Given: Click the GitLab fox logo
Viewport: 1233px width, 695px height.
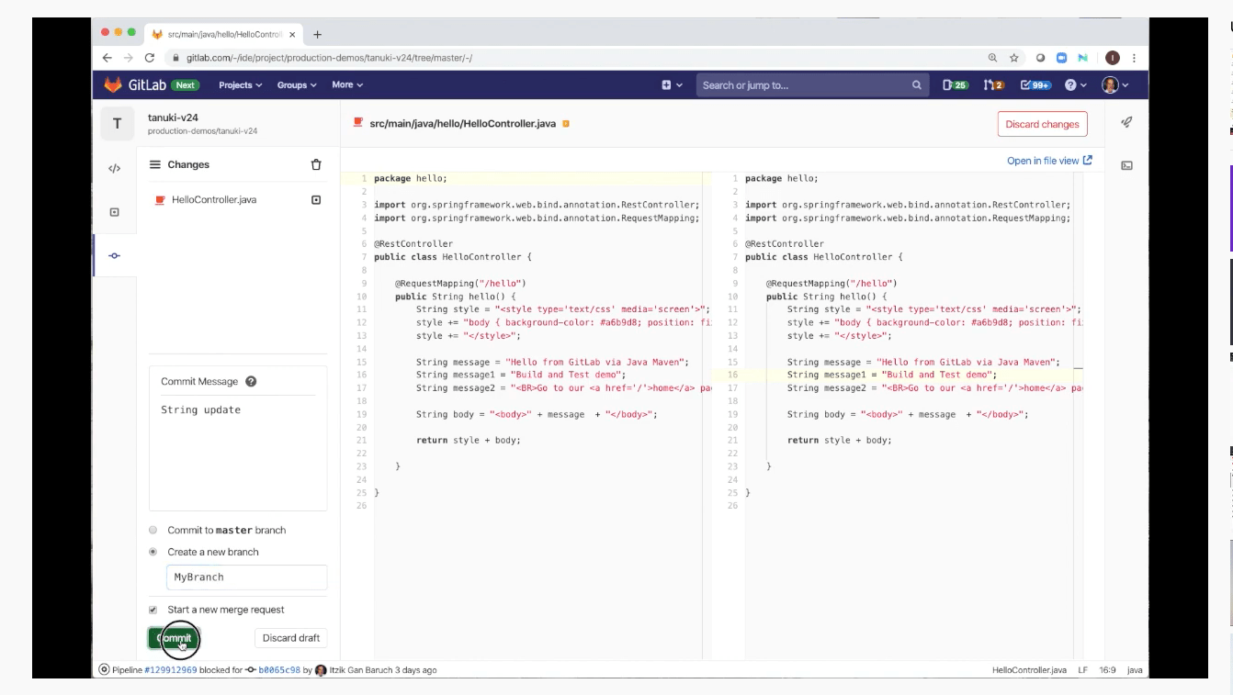Looking at the screenshot, I should click(x=113, y=85).
